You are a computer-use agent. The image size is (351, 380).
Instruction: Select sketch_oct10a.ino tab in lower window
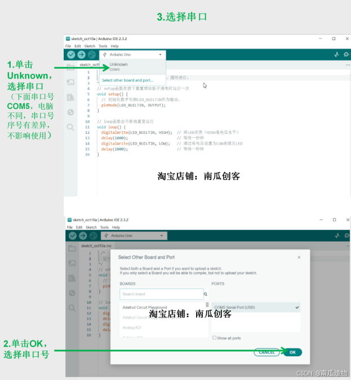[96, 246]
